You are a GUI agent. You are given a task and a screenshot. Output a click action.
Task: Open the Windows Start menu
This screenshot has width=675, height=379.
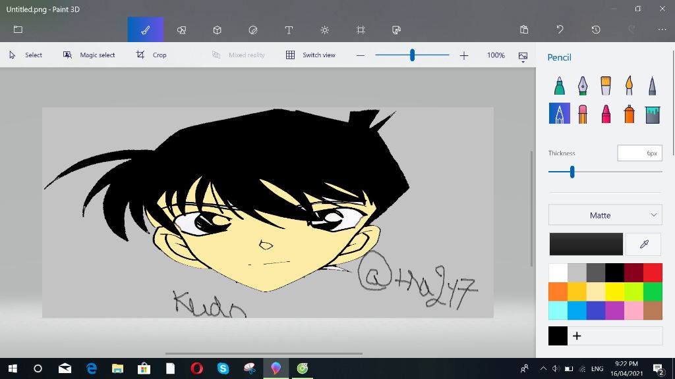13,368
